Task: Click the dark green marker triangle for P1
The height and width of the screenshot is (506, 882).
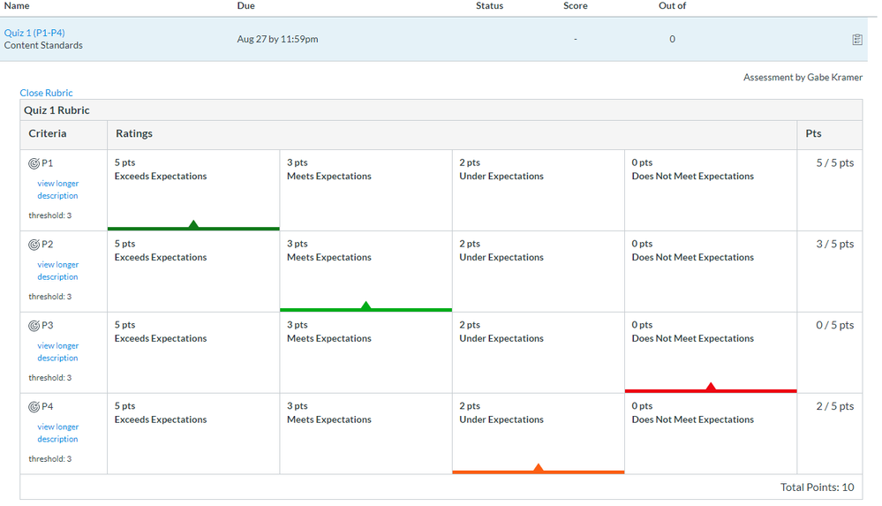Action: coord(193,224)
